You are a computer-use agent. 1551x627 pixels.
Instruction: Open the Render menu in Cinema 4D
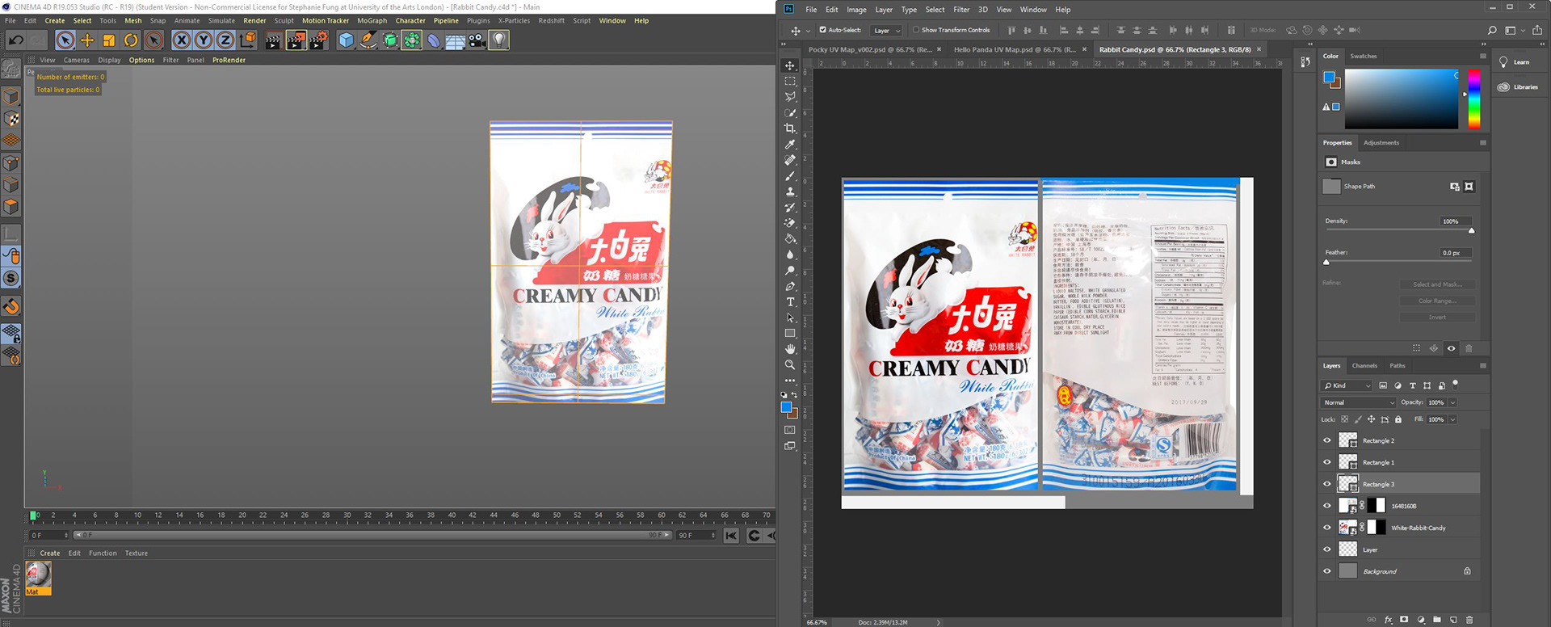254,21
